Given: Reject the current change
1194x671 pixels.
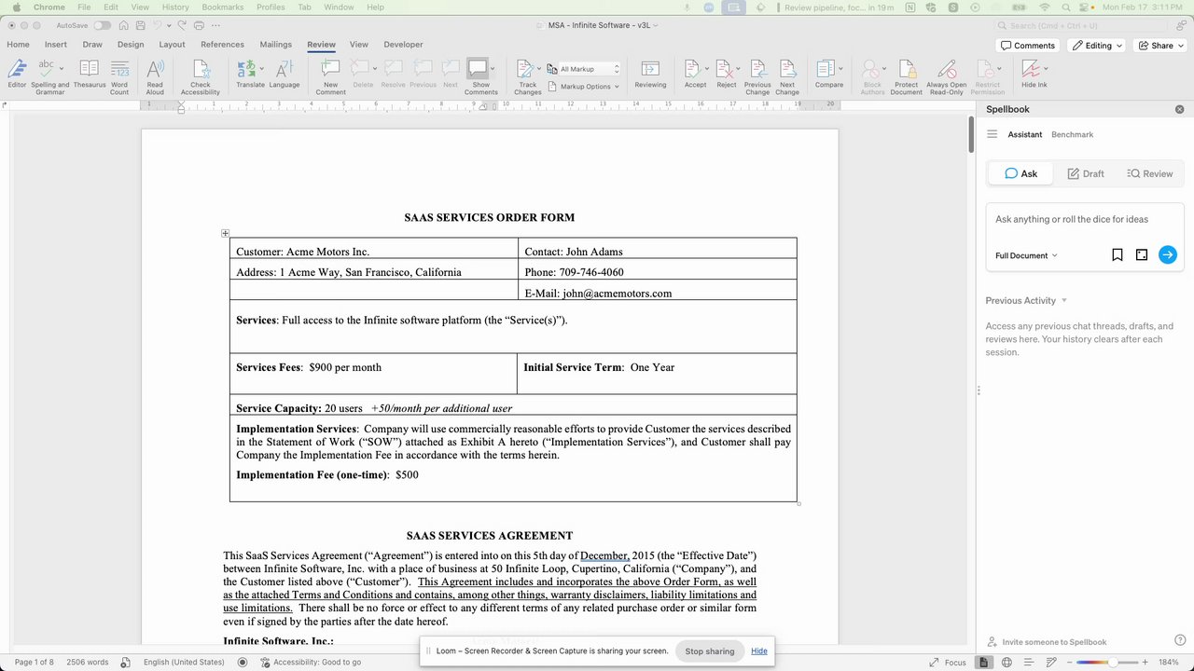Looking at the screenshot, I should (725, 75).
